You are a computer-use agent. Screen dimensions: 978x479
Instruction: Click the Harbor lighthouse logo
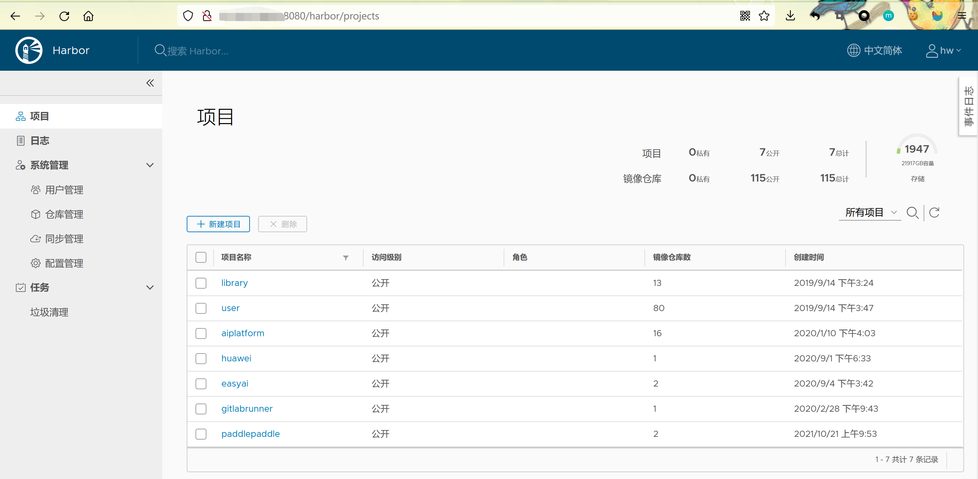point(29,50)
